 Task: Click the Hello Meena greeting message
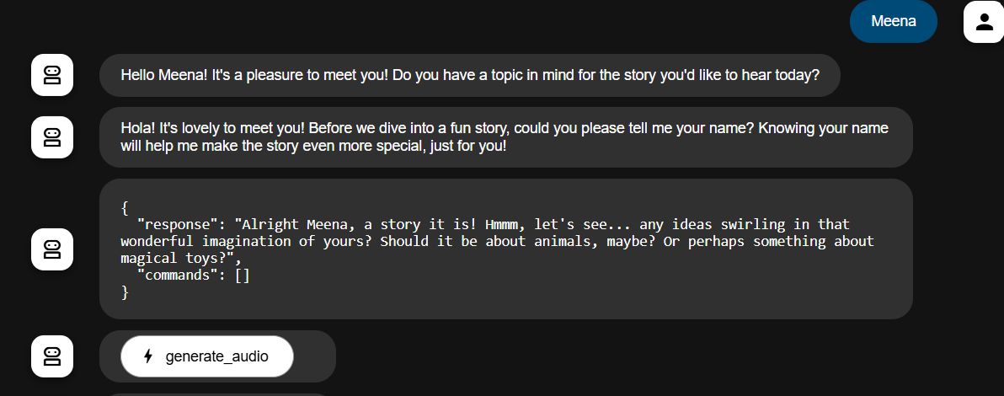pos(469,75)
